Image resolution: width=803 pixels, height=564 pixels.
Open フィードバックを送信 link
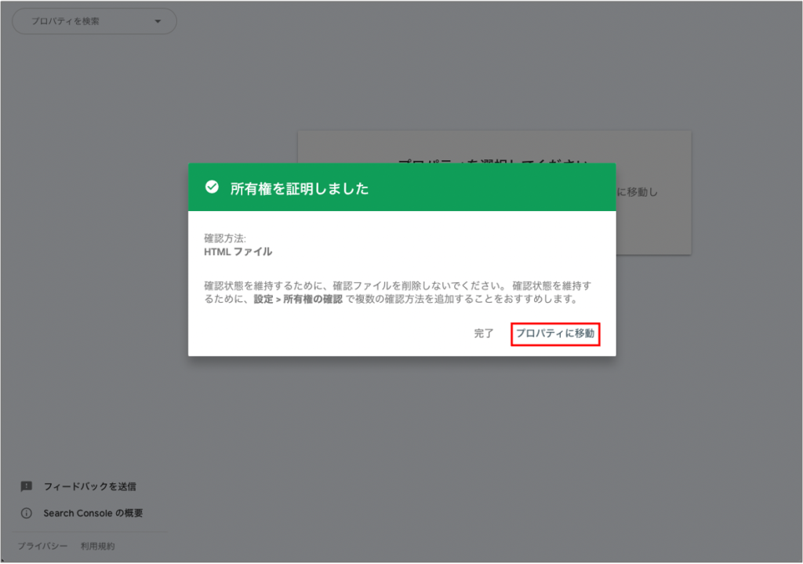tap(89, 486)
